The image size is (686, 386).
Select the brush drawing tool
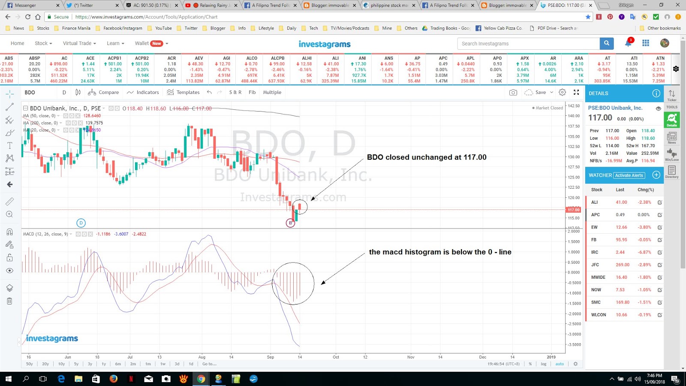[9, 133]
